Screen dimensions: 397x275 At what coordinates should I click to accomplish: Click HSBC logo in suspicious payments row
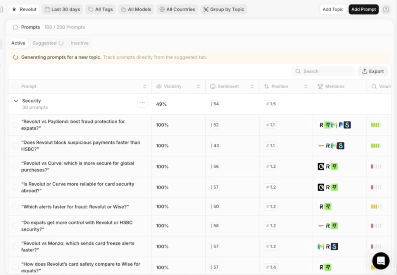(x=321, y=146)
